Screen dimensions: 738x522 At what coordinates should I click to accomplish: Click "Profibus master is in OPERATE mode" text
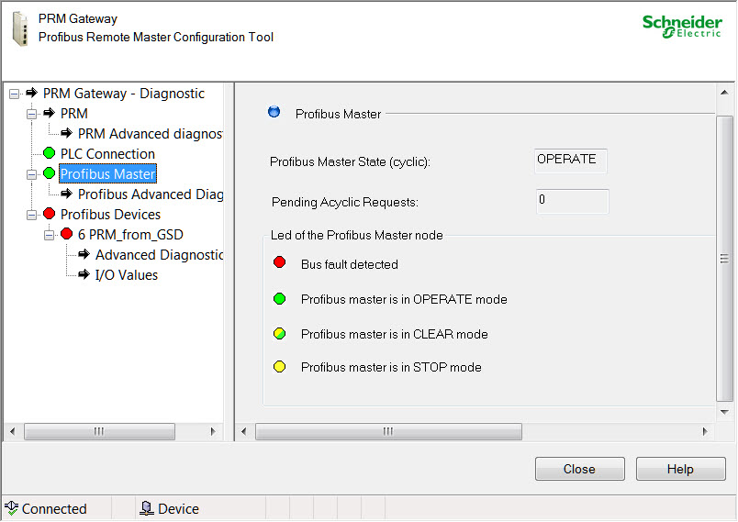coord(404,299)
